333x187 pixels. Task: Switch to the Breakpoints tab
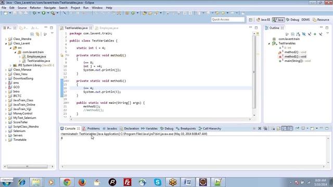(x=186, y=128)
